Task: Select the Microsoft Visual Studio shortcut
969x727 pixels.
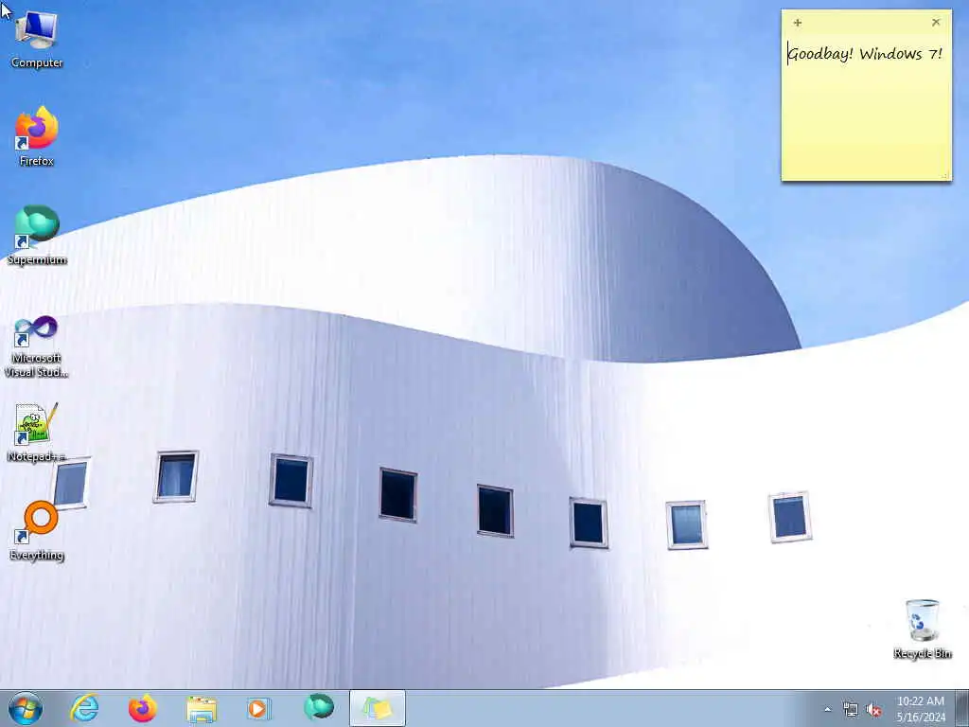Action: [x=37, y=346]
